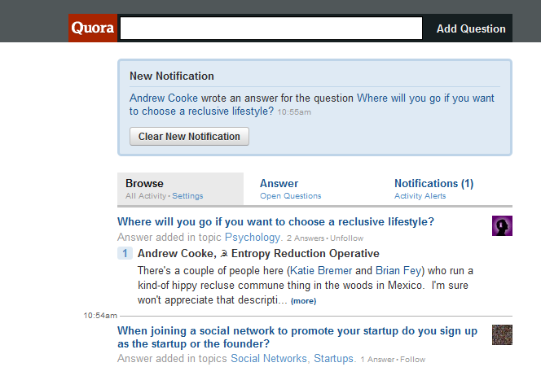Click the answer vote count badge
This screenshot has height=367, width=541.
pyautogui.click(x=125, y=253)
